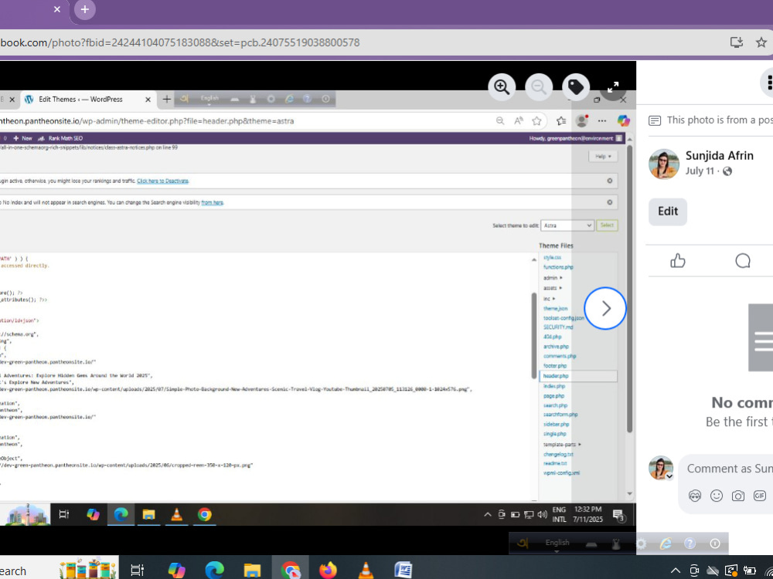The image size is (773, 579).
Task: Click the sync icon with orange dot in tray
Action: (731, 571)
